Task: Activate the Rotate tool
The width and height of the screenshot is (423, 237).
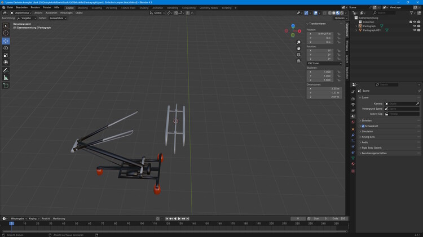Action: [6, 48]
